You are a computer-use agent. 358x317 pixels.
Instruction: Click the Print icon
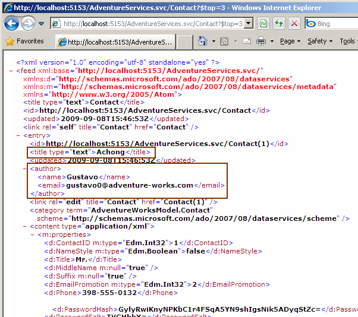(260, 42)
